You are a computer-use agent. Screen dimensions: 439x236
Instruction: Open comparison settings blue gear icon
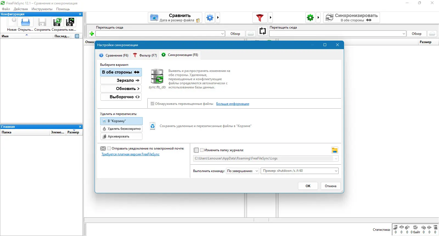pyautogui.click(x=210, y=18)
